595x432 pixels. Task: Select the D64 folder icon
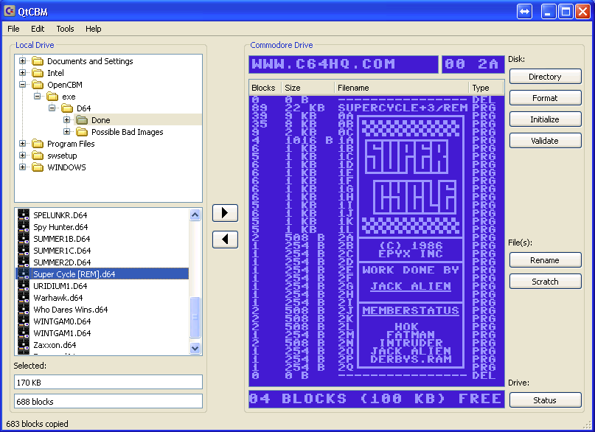[x=67, y=108]
